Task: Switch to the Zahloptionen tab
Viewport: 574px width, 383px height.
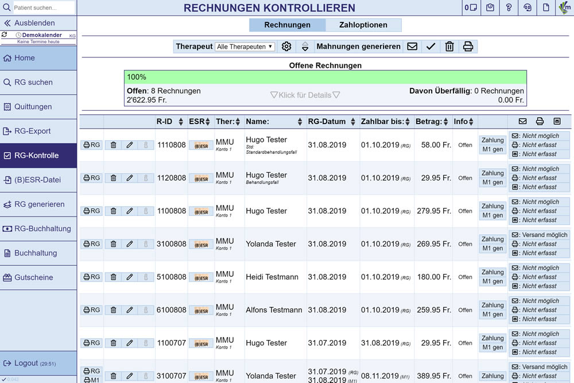Action: click(x=363, y=25)
